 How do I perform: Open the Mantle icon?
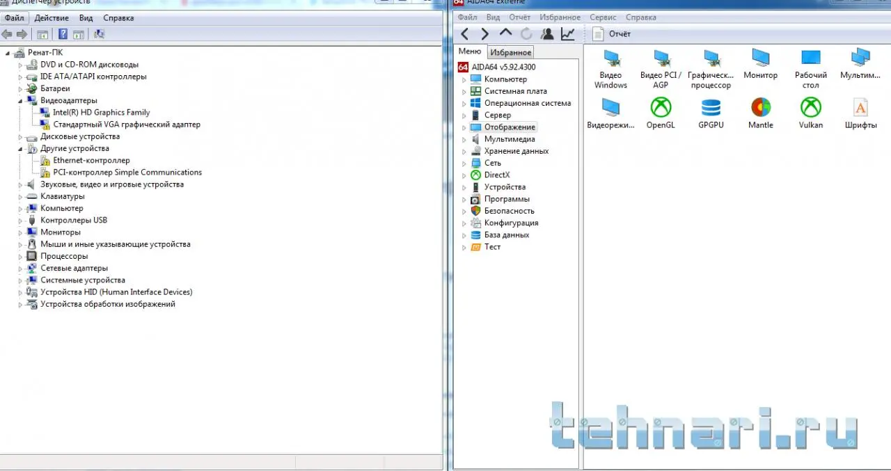(x=761, y=113)
